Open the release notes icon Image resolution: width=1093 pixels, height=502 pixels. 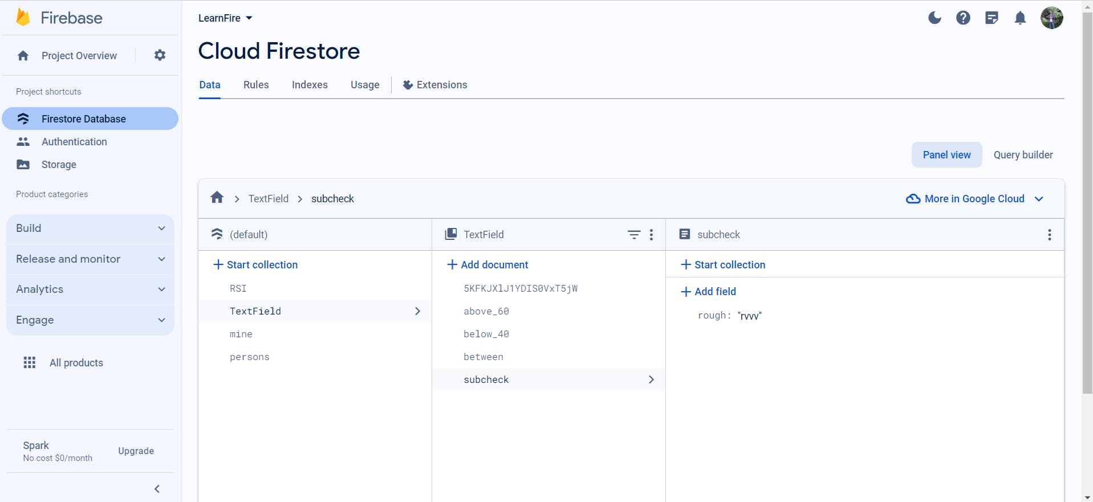pyautogui.click(x=992, y=18)
